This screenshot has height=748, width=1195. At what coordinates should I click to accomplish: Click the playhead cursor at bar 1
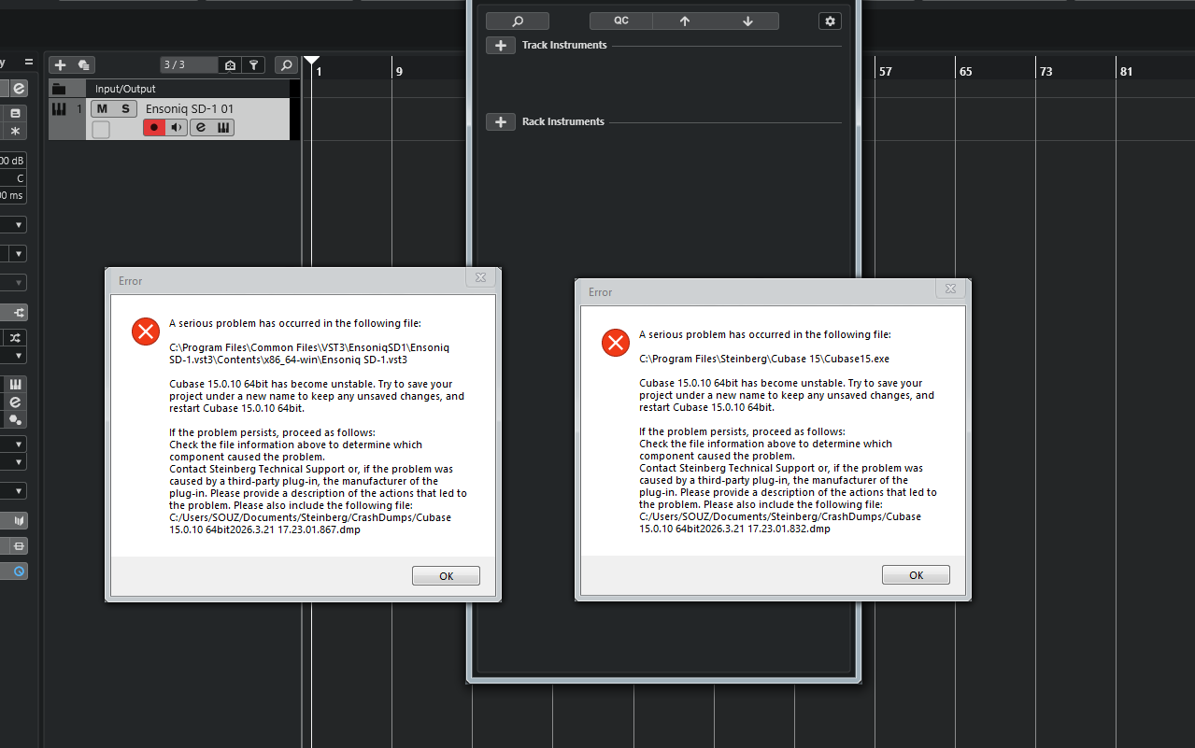click(x=312, y=61)
